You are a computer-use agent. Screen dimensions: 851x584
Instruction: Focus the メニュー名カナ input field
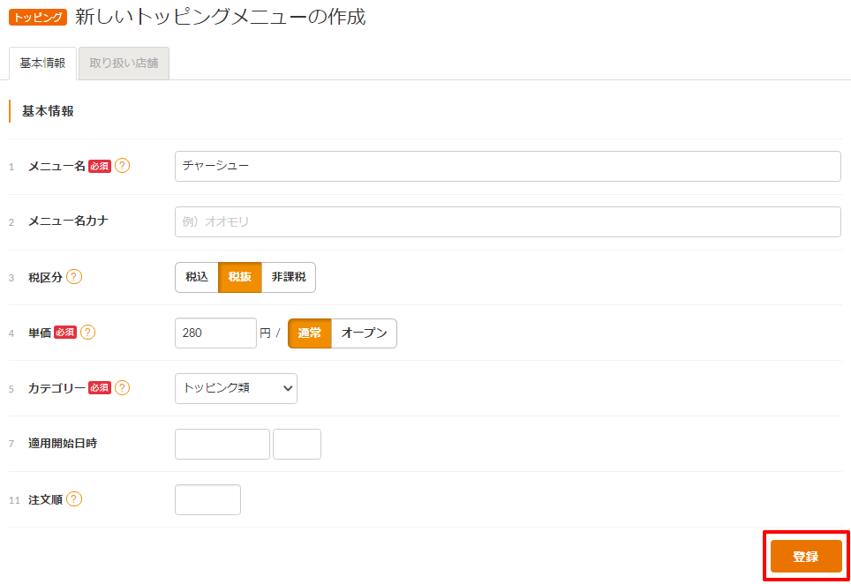click(508, 221)
